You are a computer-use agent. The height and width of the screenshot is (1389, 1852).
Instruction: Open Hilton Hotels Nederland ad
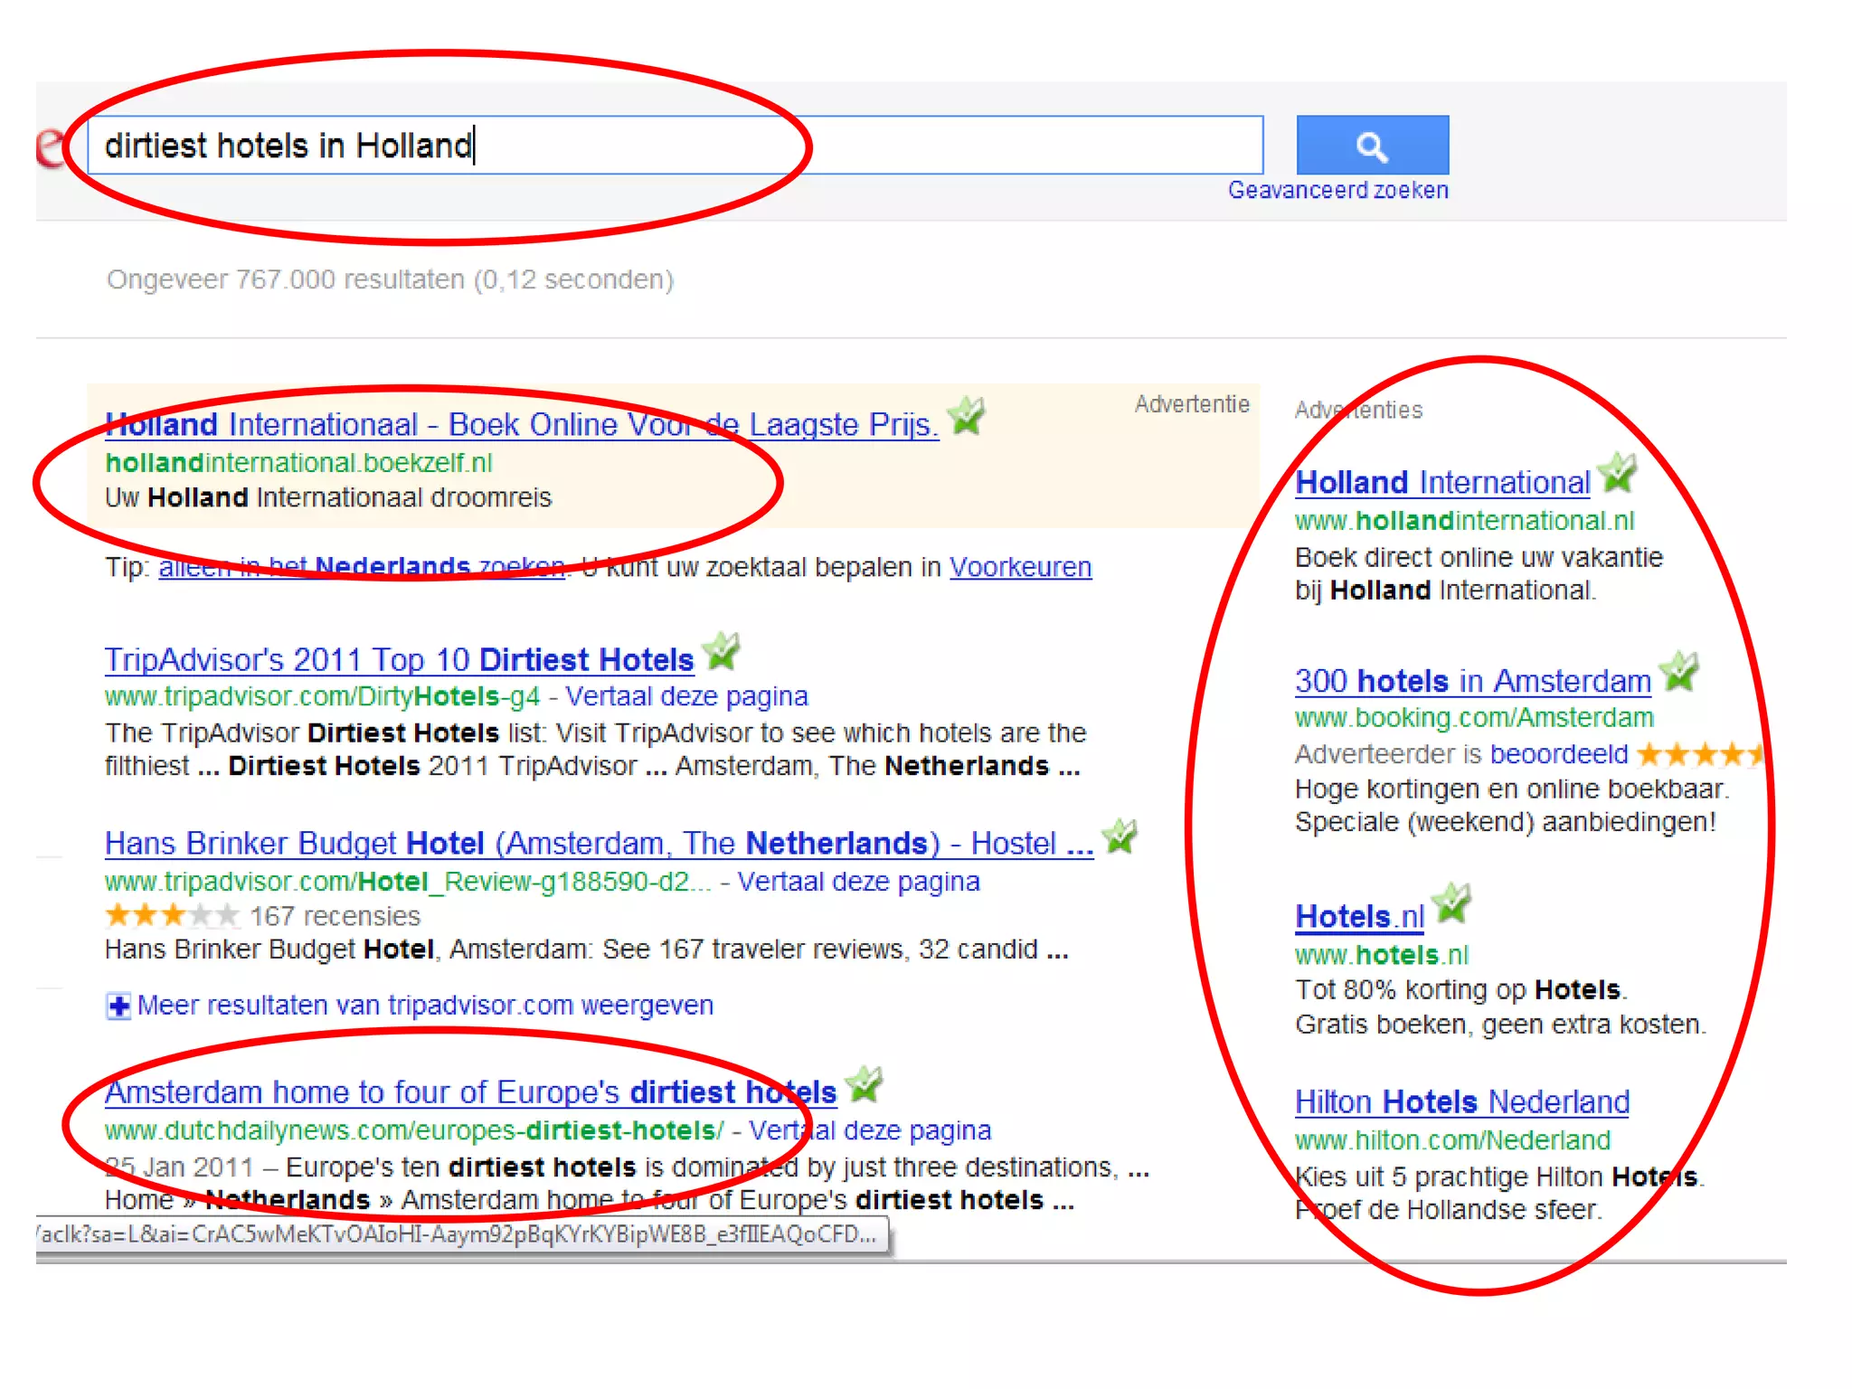pos(1461,1102)
